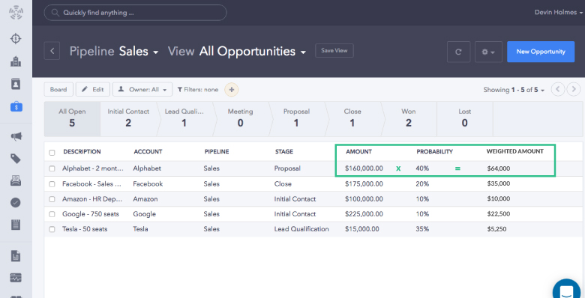Click the refresh list icon button
The height and width of the screenshot is (298, 585).
click(458, 52)
